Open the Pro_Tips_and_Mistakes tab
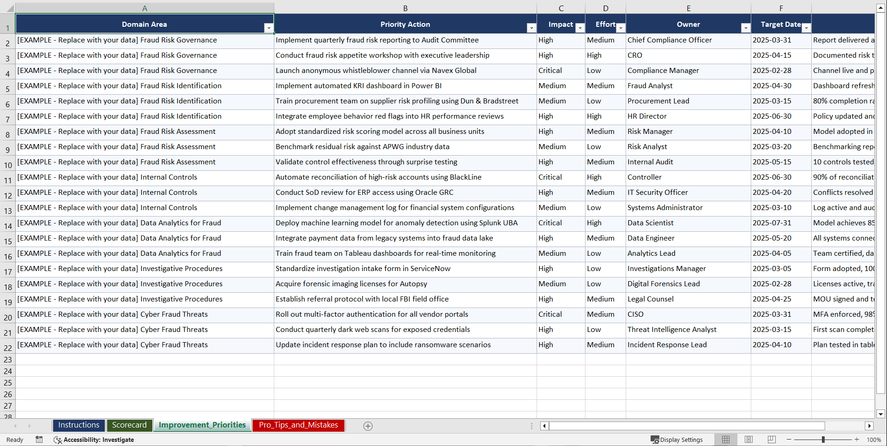 298,425
